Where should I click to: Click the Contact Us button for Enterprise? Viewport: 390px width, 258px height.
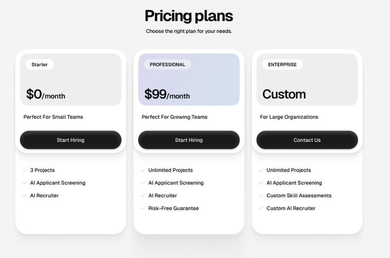(x=307, y=140)
